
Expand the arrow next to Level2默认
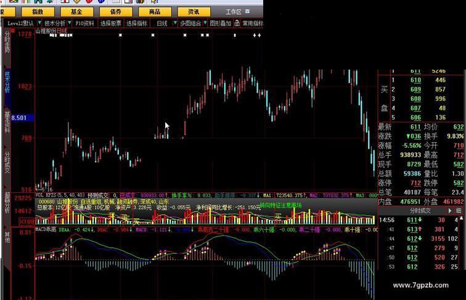[39, 23]
